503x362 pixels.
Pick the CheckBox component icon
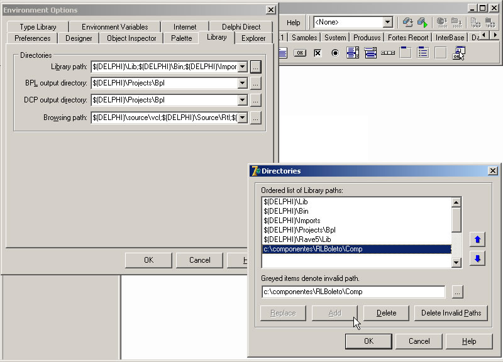pyautogui.click(x=318, y=53)
